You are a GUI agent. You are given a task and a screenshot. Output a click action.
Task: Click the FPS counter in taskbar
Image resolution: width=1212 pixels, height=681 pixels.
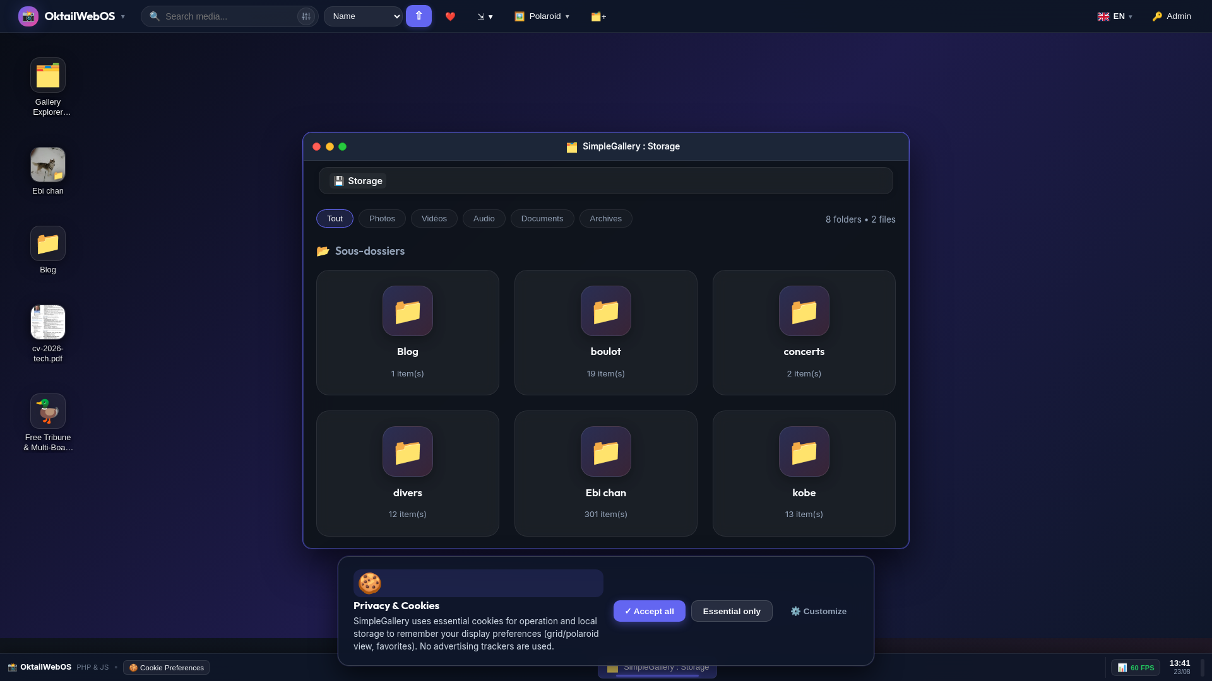1136,668
